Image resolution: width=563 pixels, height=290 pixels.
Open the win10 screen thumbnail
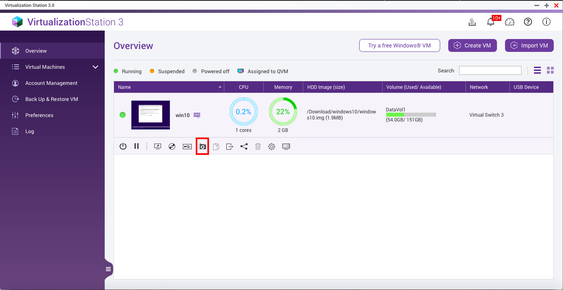coord(151,115)
